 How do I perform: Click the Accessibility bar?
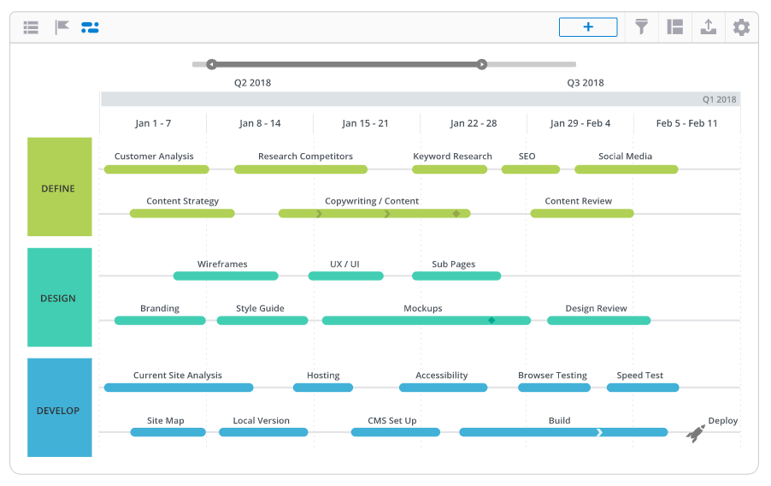click(x=443, y=388)
